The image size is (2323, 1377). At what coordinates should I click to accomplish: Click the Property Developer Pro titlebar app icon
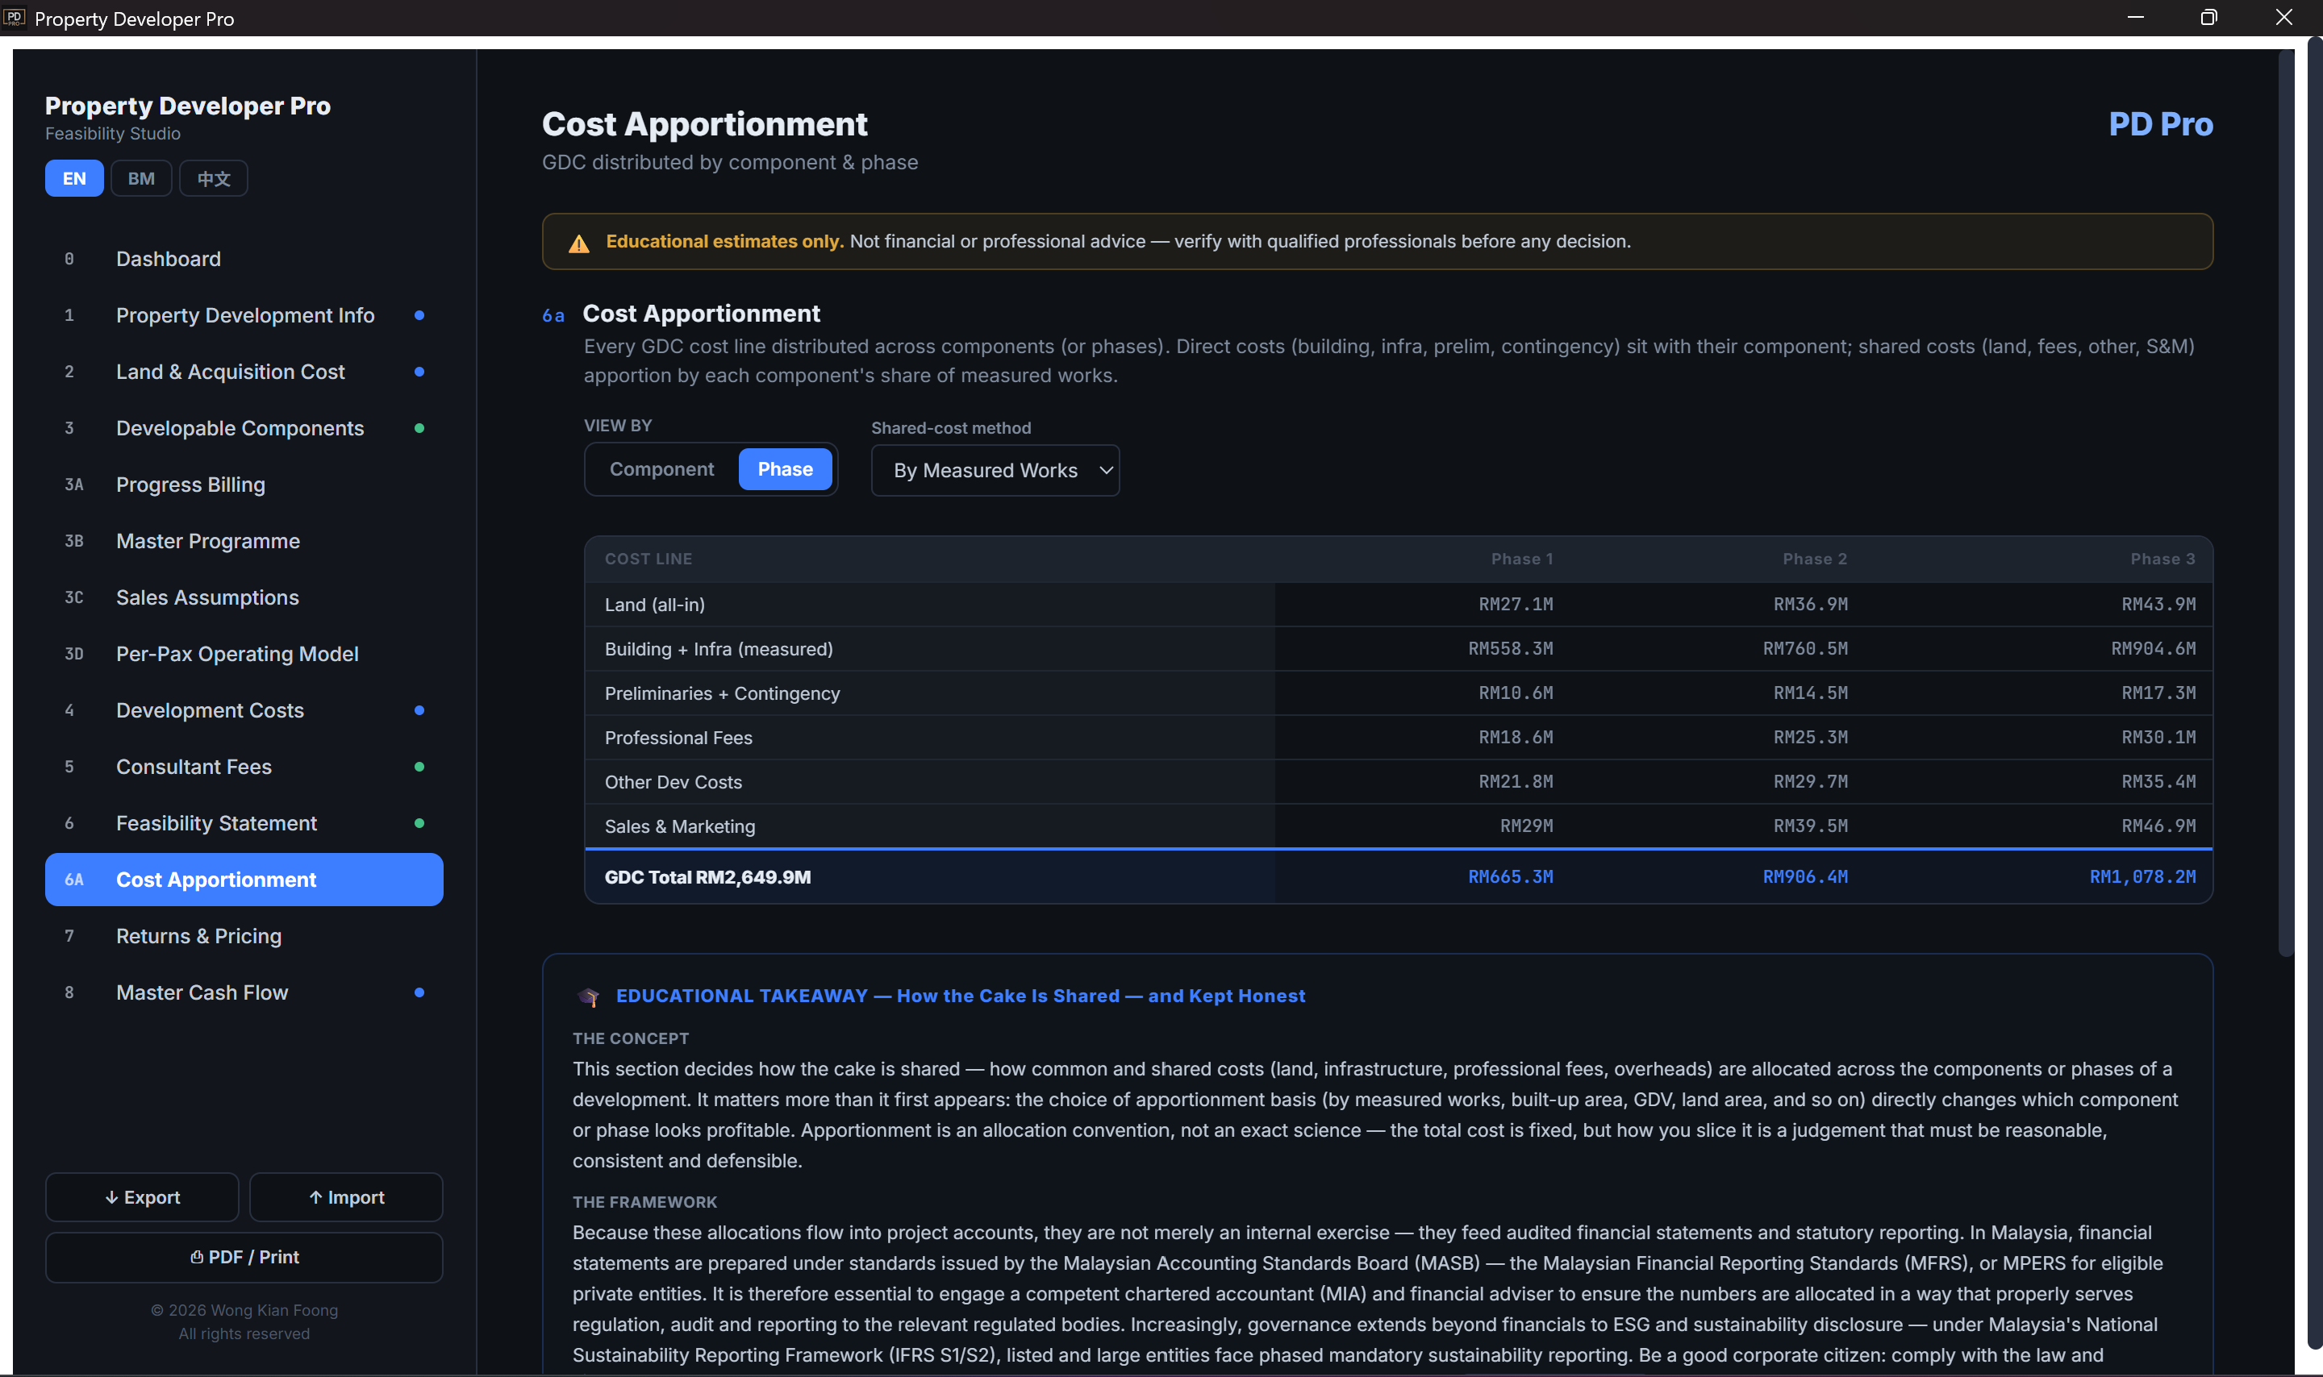[14, 17]
